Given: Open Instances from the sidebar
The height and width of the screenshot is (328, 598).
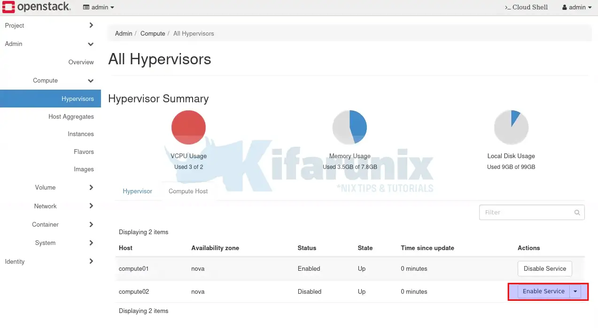Looking at the screenshot, I should pyautogui.click(x=81, y=134).
